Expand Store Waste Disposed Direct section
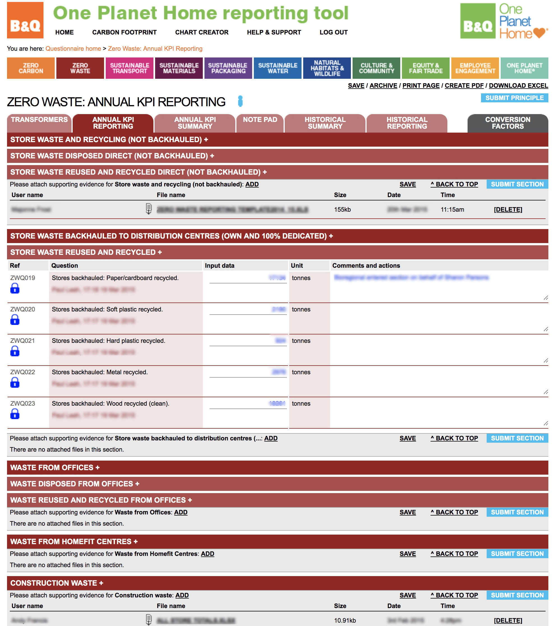Screen dimensions: 552x626 point(277,156)
